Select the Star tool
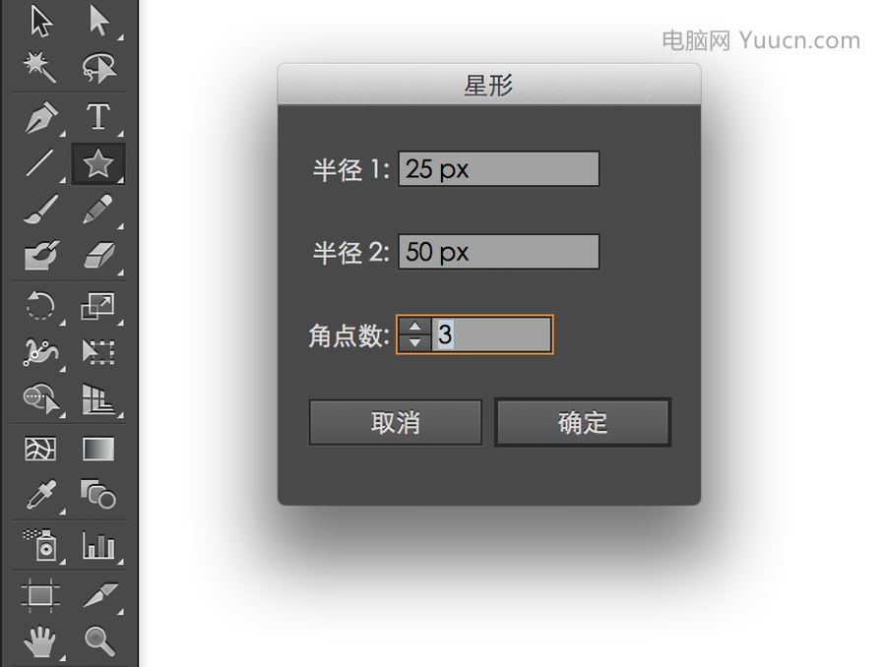The image size is (886, 667). tap(98, 163)
